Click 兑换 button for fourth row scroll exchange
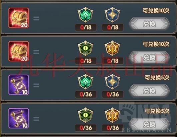The height and width of the screenshot is (137, 177). (x=149, y=124)
